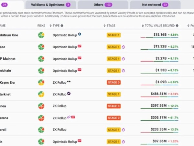Click the purple timer icon beside the Base row's Stage 1 badge
The width and height of the screenshot is (194, 146).
point(123,47)
